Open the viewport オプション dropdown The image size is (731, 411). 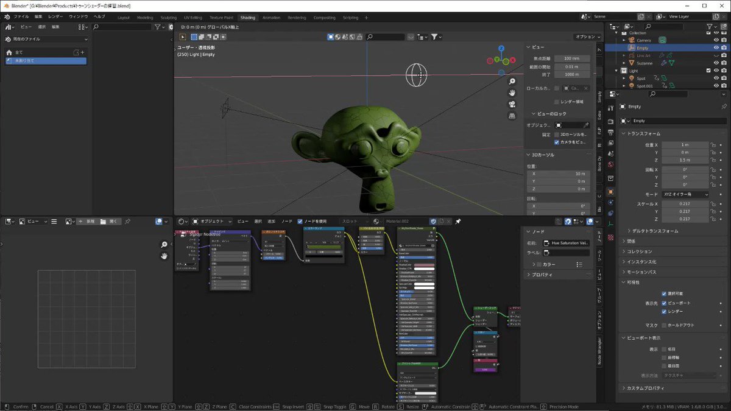pyautogui.click(x=587, y=37)
